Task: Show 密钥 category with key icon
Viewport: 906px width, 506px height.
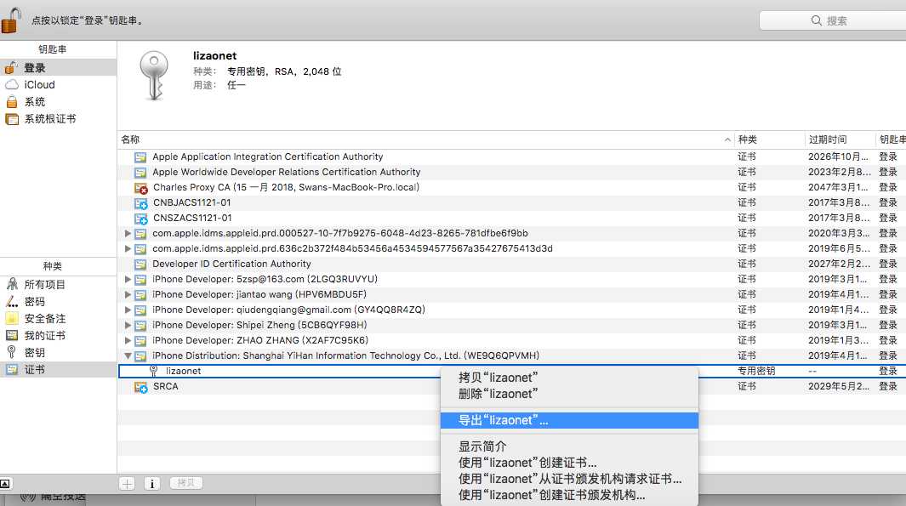Action: pos(58,352)
